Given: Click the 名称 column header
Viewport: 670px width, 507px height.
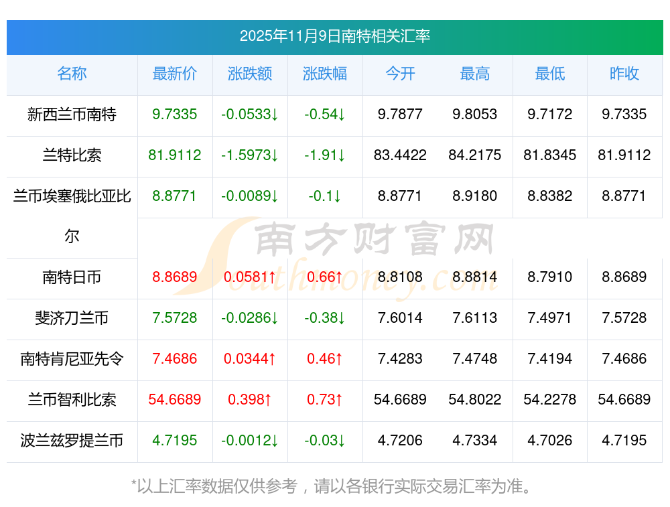Looking at the screenshot, I should coord(72,74).
